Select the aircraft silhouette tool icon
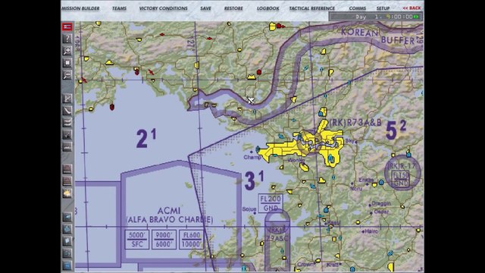 67,135
